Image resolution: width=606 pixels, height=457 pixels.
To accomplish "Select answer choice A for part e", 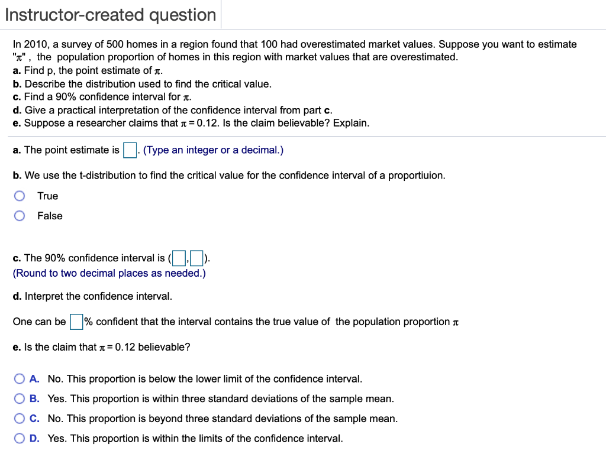I will point(18,378).
